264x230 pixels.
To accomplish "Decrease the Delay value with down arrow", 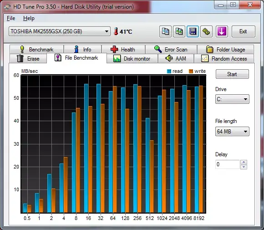I will pyautogui.click(x=244, y=167).
